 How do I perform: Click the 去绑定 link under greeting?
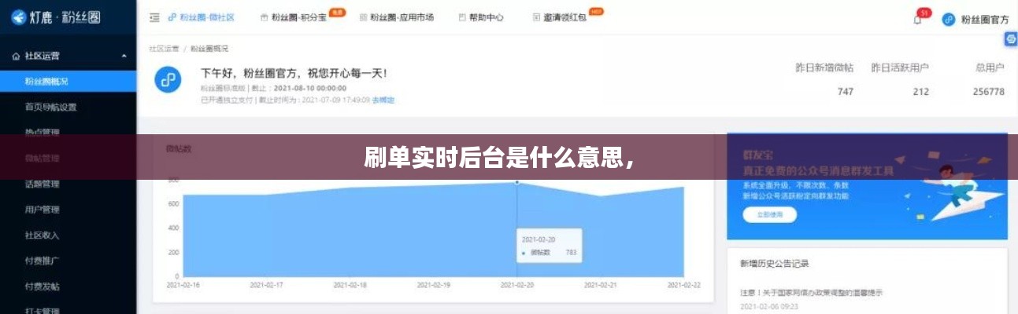coord(383,100)
